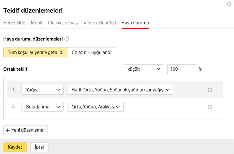Switch to 'En az biri uygulandı' option

coord(92,53)
